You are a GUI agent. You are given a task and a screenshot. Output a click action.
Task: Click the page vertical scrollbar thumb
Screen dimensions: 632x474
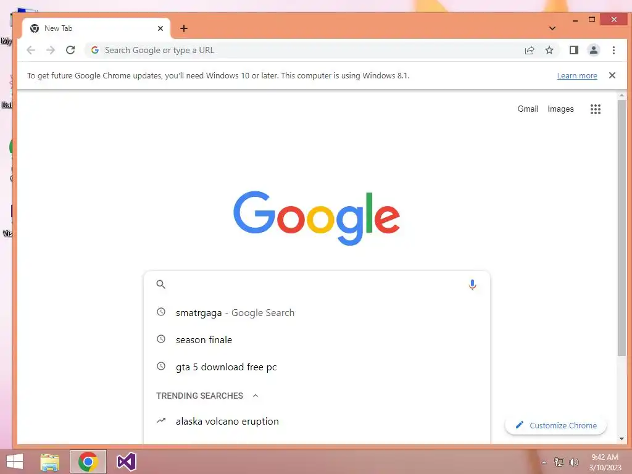coord(621,228)
